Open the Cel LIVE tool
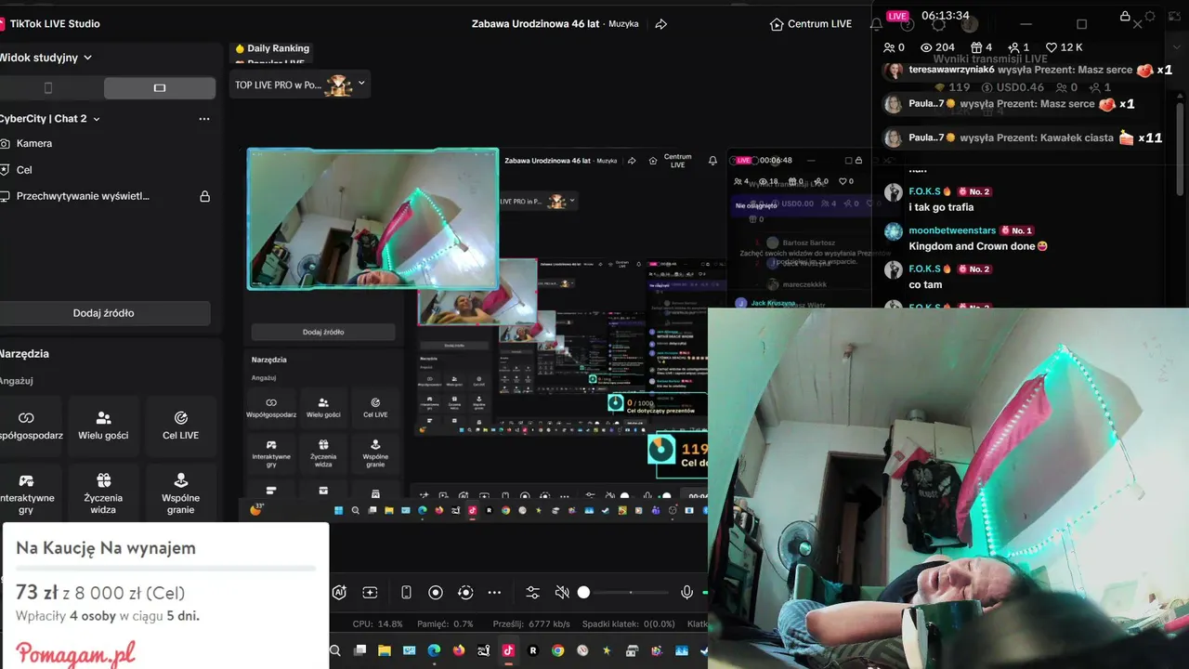 (x=181, y=426)
